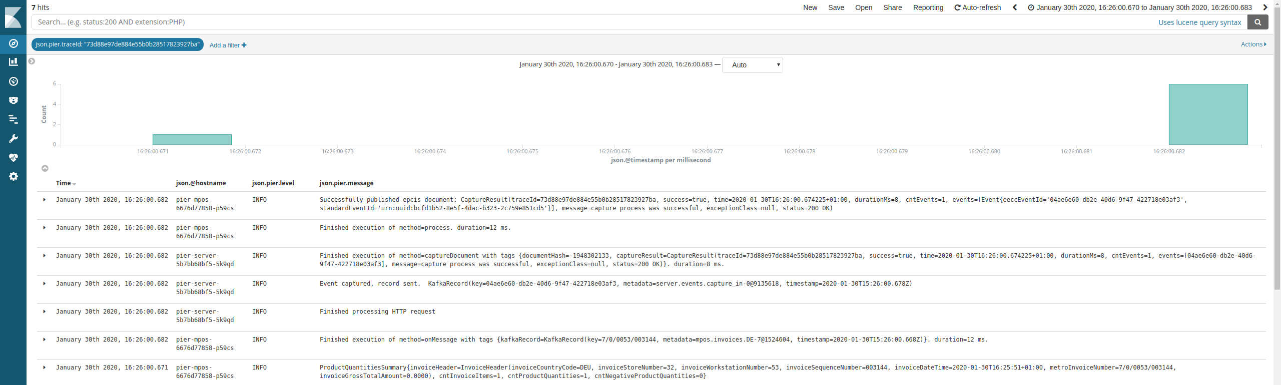Click the json.pier.level column header
The image size is (1281, 385).
pyautogui.click(x=273, y=183)
